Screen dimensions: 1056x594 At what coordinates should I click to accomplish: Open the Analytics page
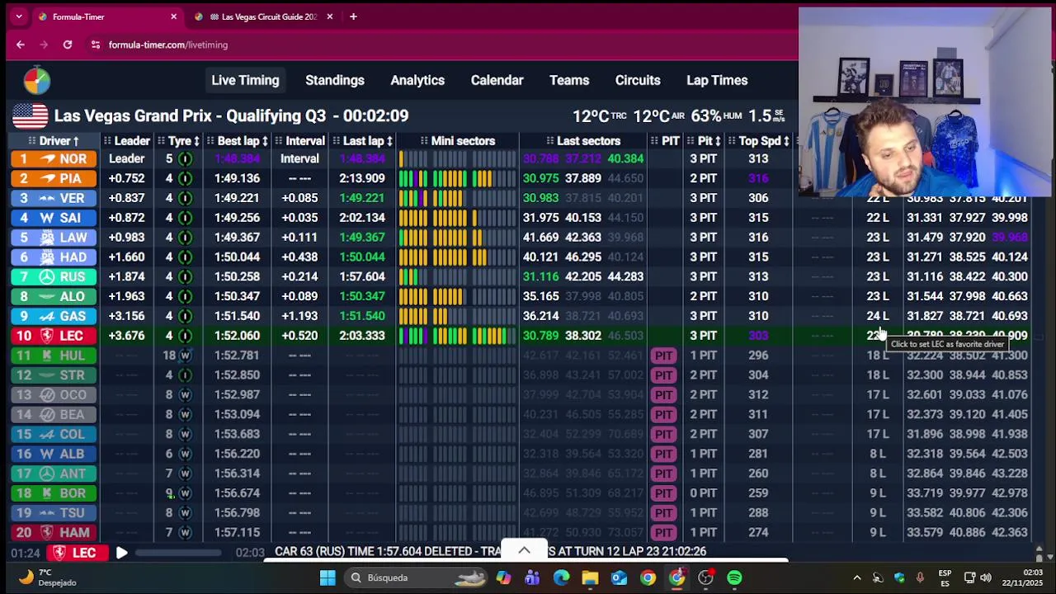pyautogui.click(x=417, y=80)
